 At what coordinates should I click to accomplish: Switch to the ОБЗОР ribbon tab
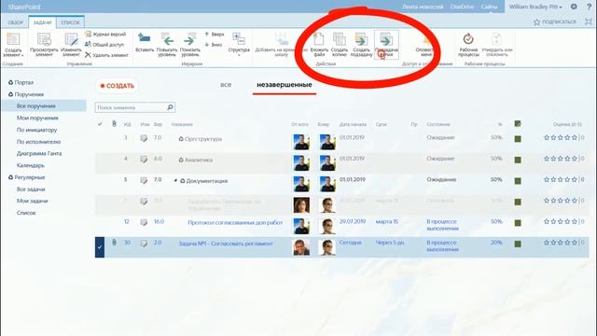(x=16, y=22)
